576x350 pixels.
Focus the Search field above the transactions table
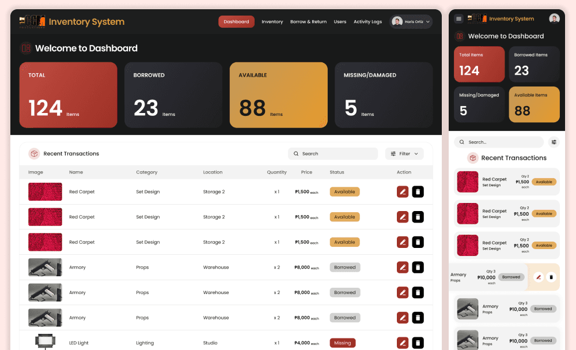coord(333,154)
